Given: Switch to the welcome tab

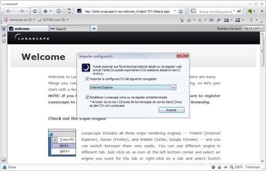Looking at the screenshot, I should point(29,29).
